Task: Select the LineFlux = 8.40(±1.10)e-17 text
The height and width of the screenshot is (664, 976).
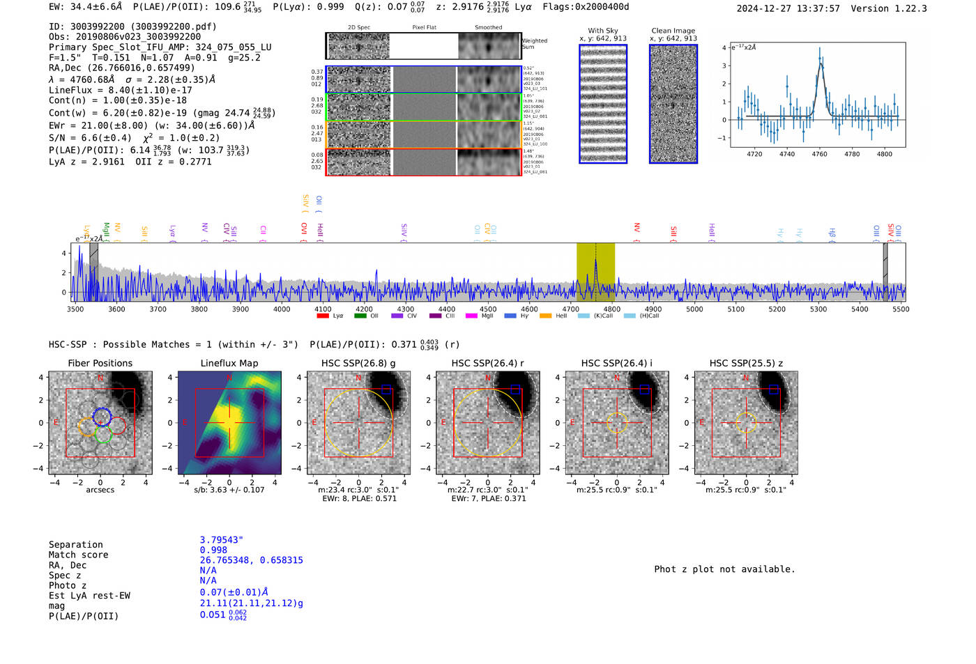Action: tap(121, 90)
